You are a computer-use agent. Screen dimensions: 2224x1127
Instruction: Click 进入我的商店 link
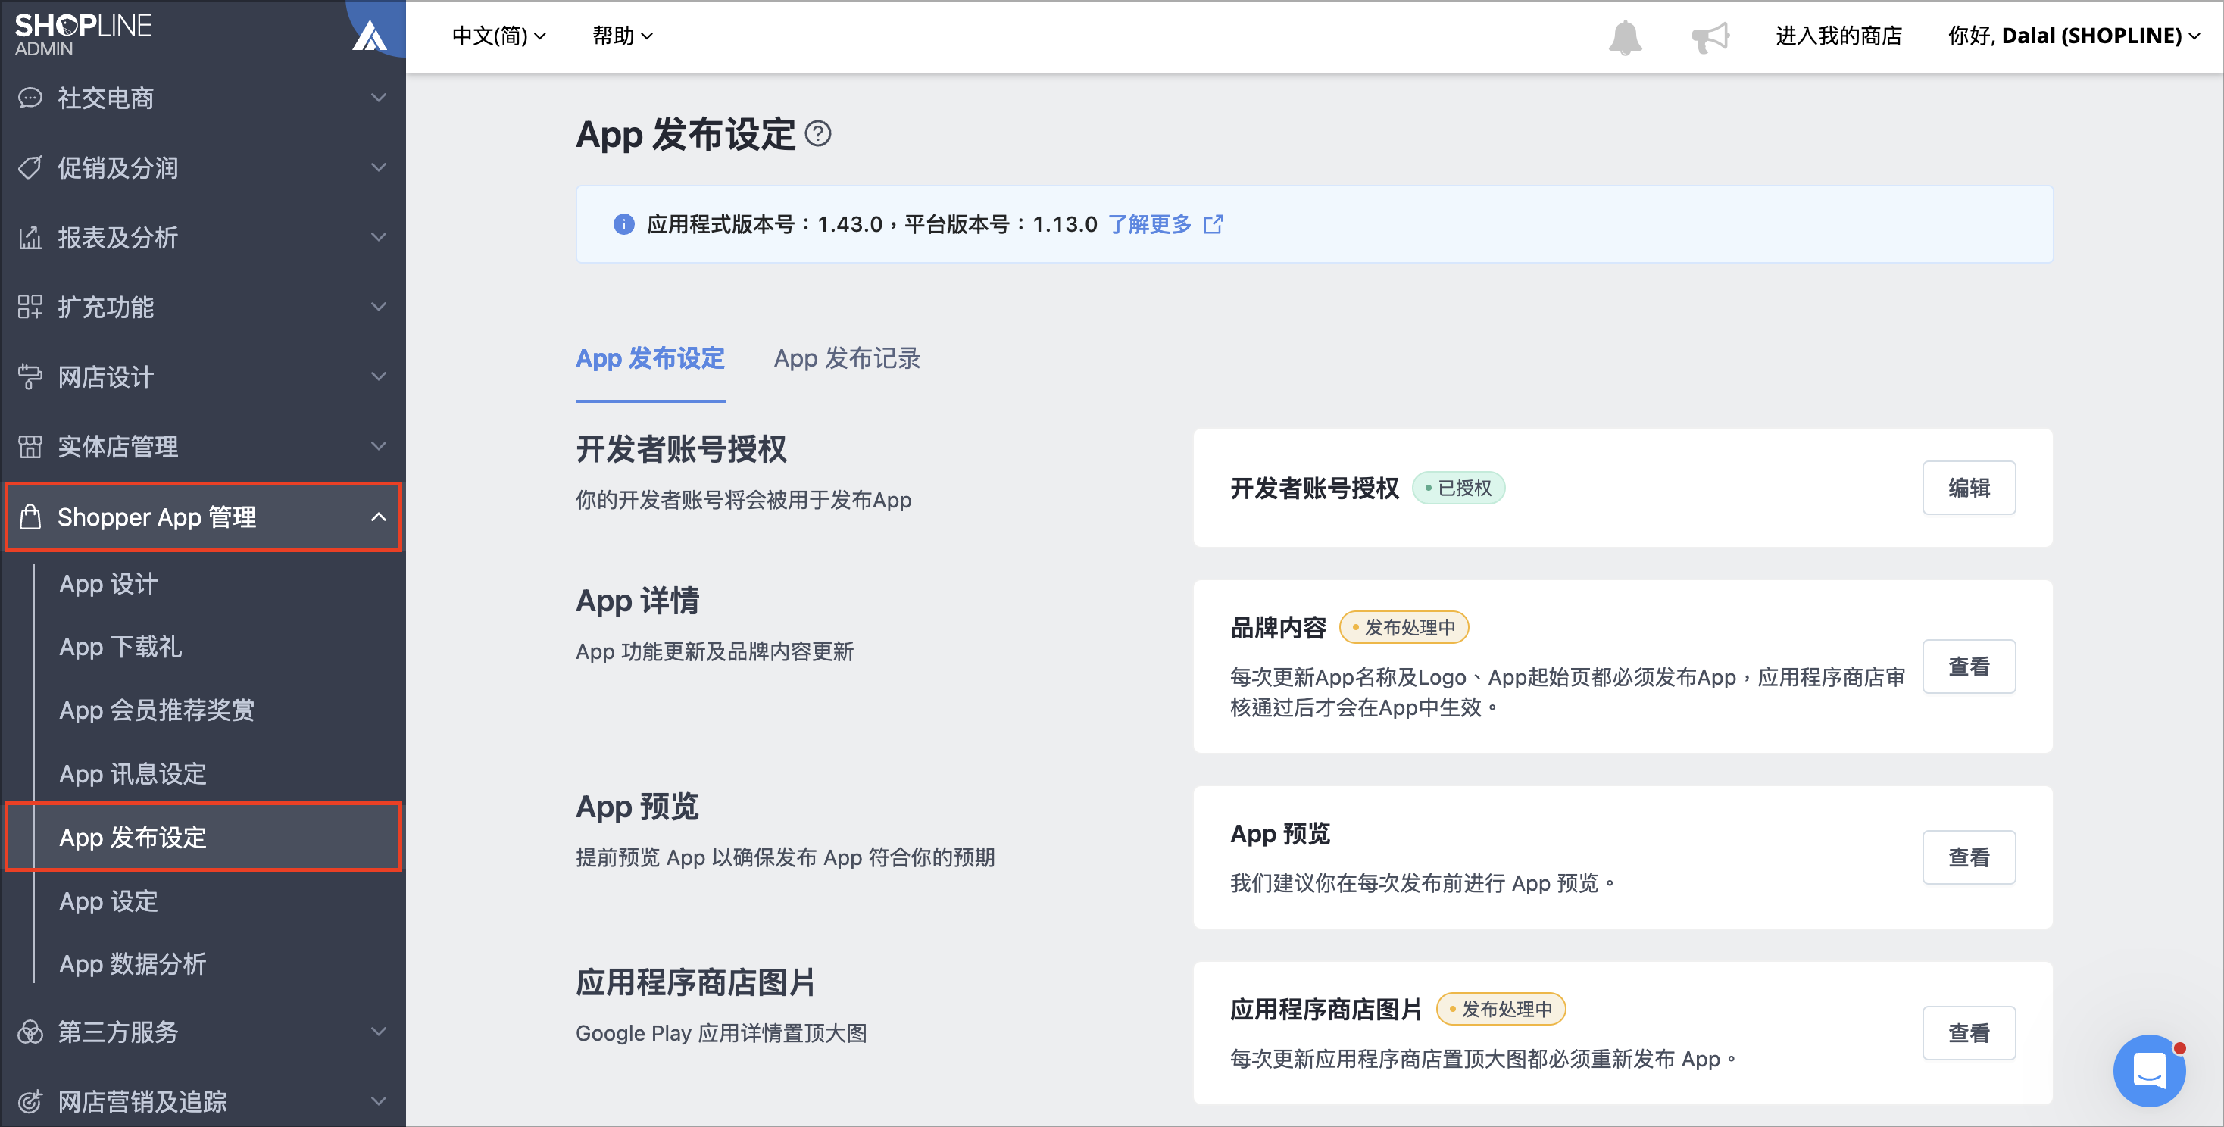[x=1839, y=36]
